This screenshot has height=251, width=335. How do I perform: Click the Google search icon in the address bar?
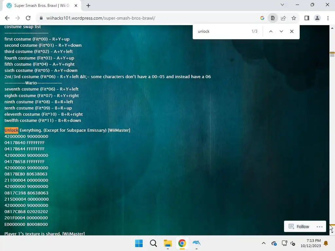[262, 18]
